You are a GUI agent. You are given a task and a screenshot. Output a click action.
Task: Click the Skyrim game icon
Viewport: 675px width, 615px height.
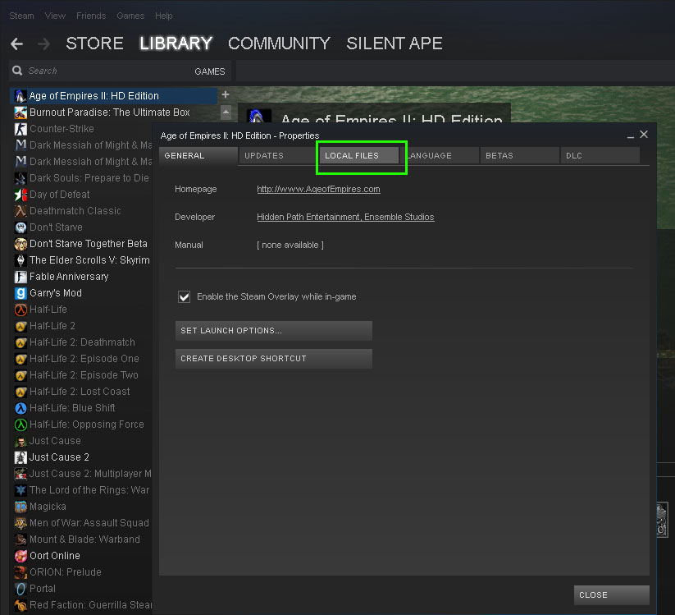point(21,260)
